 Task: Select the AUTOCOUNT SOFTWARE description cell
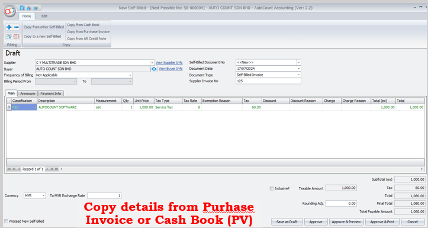(x=66, y=107)
